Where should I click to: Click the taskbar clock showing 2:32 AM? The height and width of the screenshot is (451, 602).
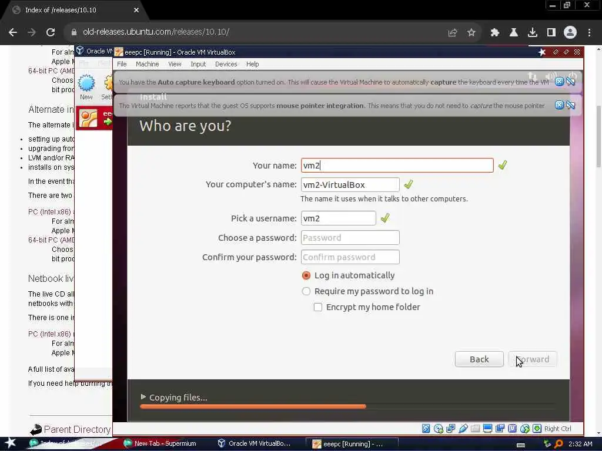point(580,444)
